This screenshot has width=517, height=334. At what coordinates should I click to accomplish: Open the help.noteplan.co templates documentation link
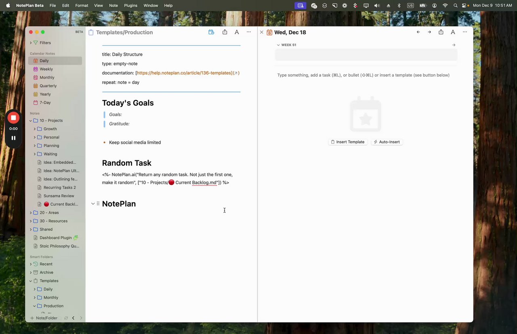(185, 73)
